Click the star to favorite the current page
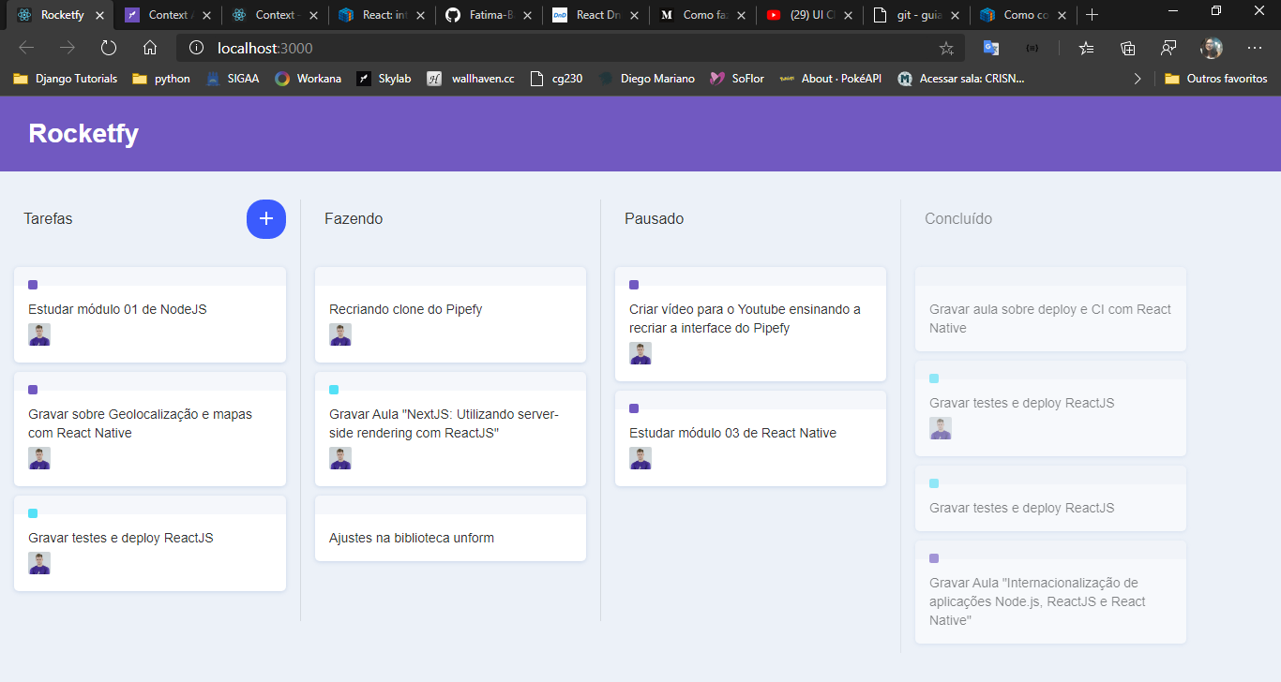Image resolution: width=1281 pixels, height=682 pixels. click(947, 47)
